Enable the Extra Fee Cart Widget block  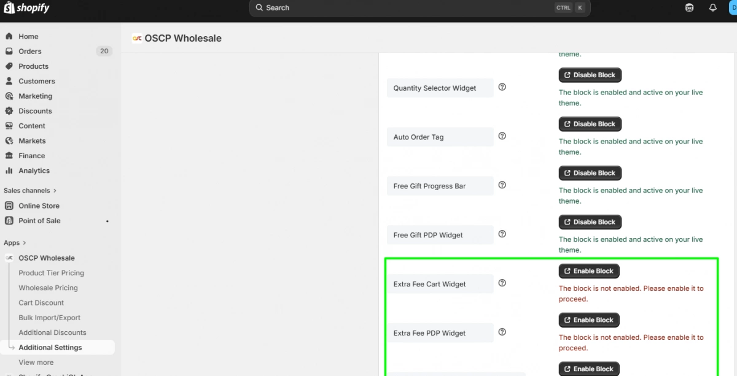pos(589,271)
